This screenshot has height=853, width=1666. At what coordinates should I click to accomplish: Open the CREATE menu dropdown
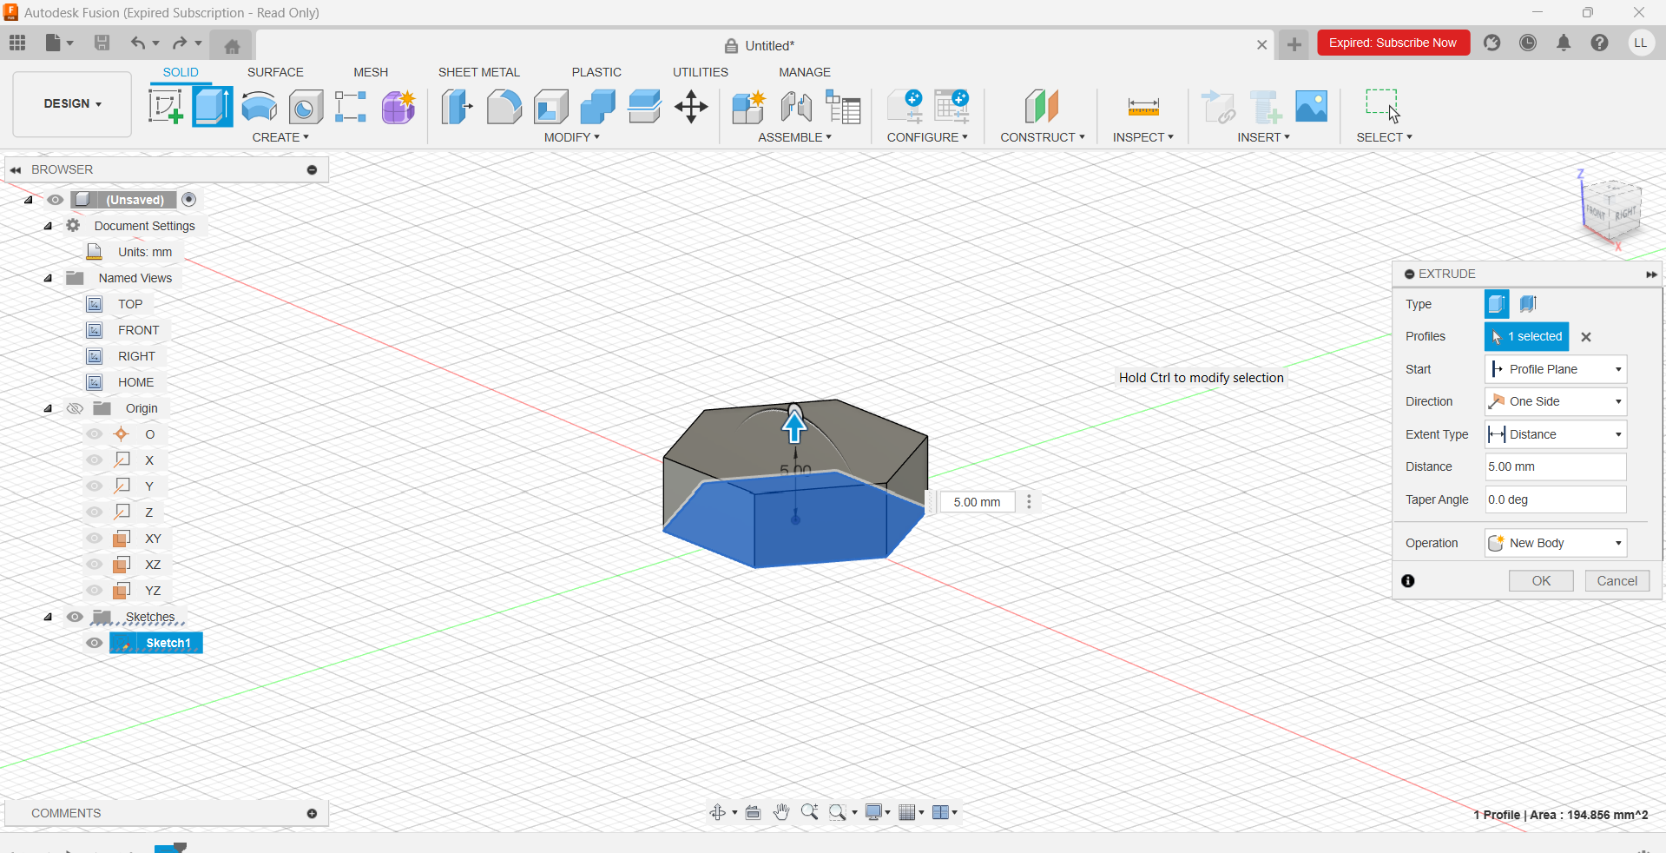pyautogui.click(x=280, y=137)
